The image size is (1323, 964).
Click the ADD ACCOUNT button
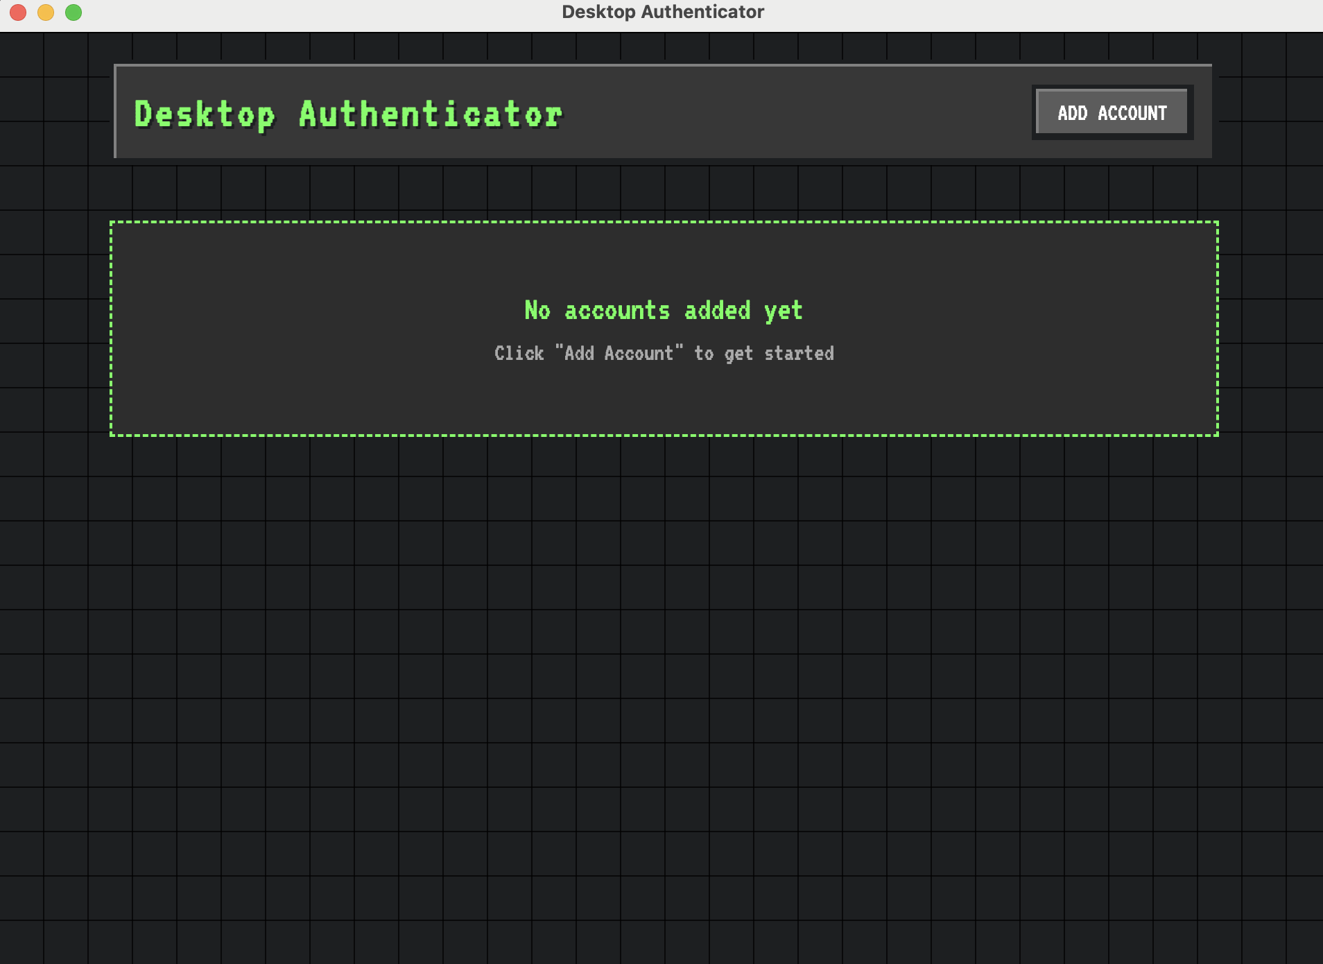click(1110, 112)
